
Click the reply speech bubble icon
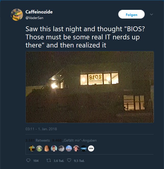click(x=28, y=160)
